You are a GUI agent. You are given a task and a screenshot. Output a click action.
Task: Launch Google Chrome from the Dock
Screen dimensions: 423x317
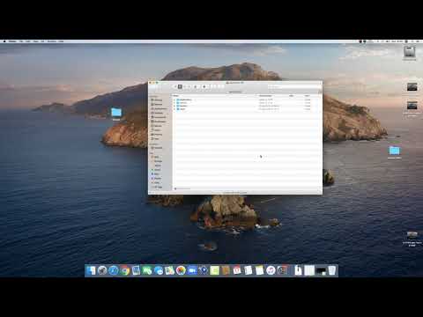[x=125, y=270]
